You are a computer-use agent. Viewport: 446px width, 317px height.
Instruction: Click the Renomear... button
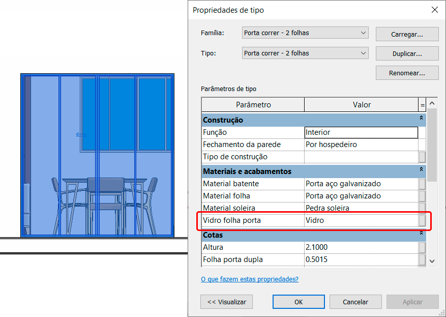click(x=407, y=73)
